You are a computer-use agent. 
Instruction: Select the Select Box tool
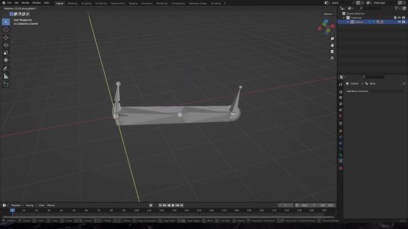point(6,22)
